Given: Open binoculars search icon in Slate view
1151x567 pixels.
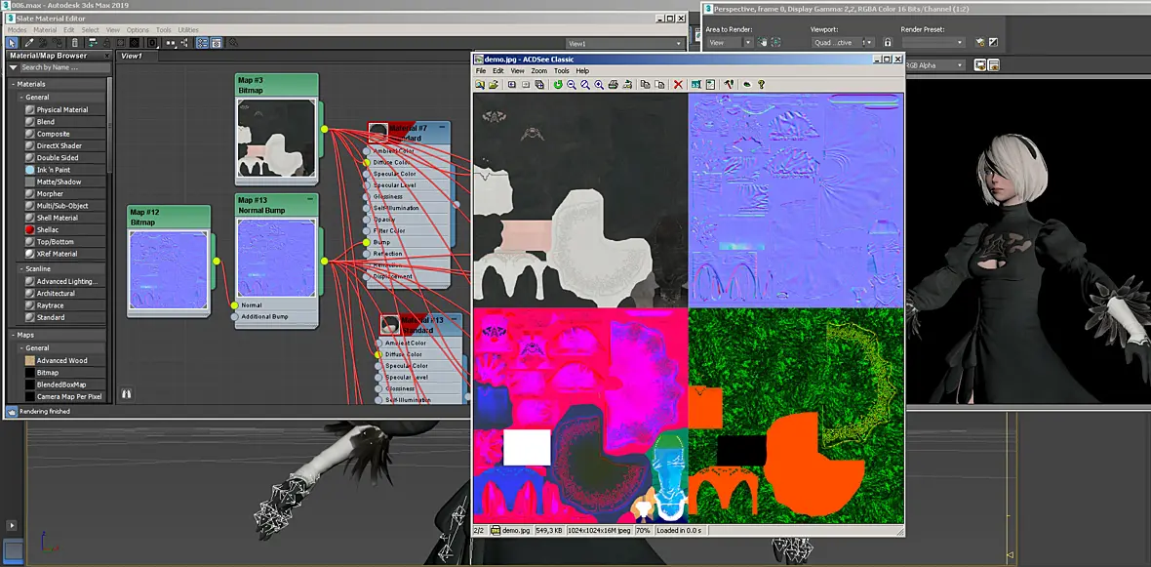Looking at the screenshot, I should [x=126, y=393].
